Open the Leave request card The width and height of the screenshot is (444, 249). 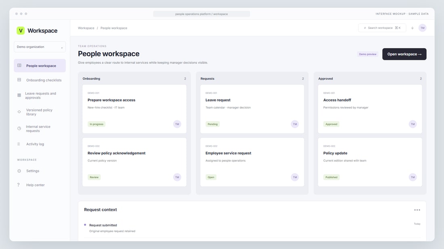click(252, 109)
